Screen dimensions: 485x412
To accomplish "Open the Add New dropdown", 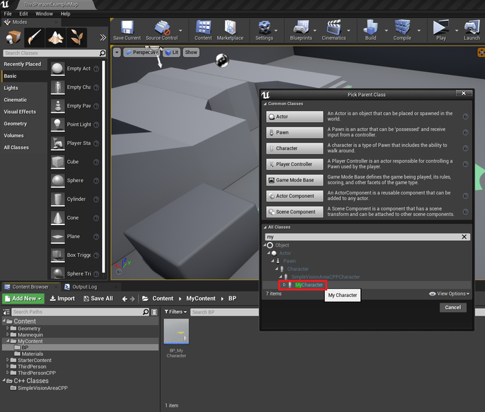I will (x=24, y=298).
